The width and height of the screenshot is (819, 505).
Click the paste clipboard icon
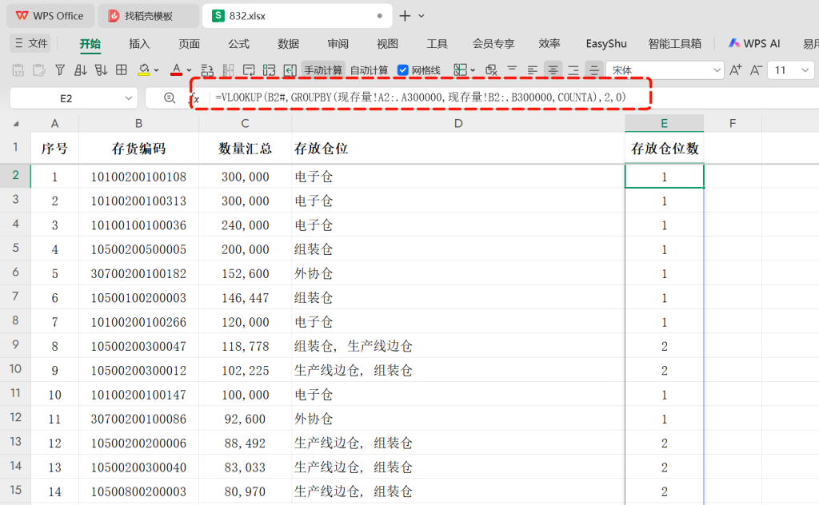(x=39, y=70)
